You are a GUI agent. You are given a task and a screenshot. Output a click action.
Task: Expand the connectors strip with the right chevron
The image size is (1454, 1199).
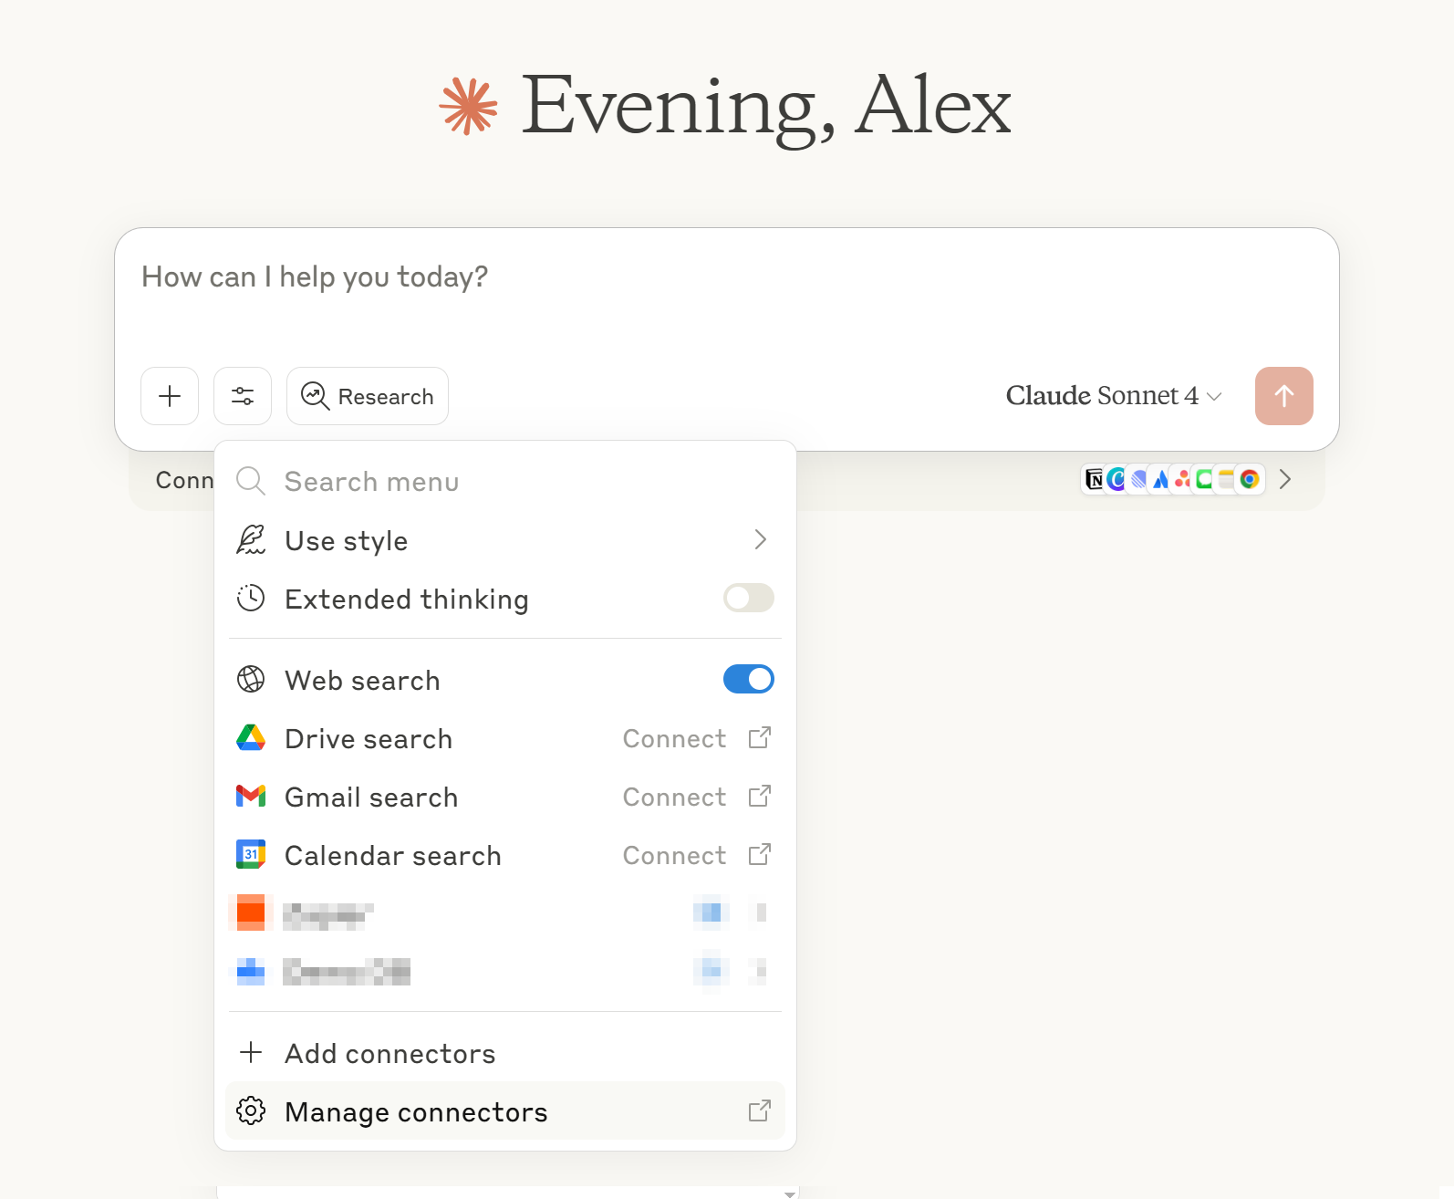click(x=1285, y=479)
